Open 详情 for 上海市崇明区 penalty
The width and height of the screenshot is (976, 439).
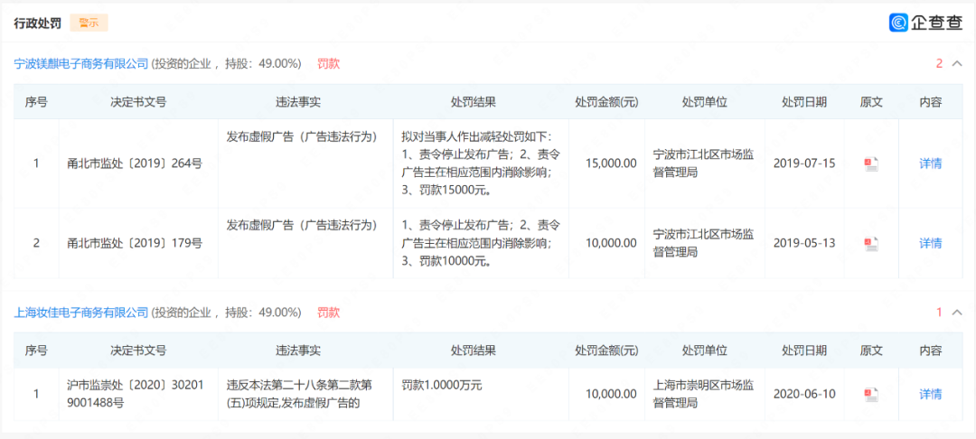[931, 394]
